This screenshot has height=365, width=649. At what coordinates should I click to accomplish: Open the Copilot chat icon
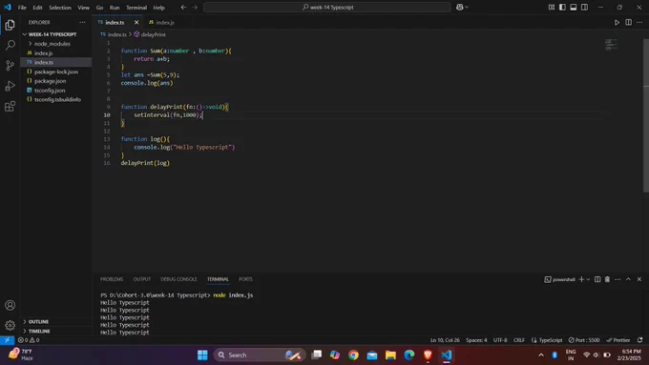tap(459, 7)
